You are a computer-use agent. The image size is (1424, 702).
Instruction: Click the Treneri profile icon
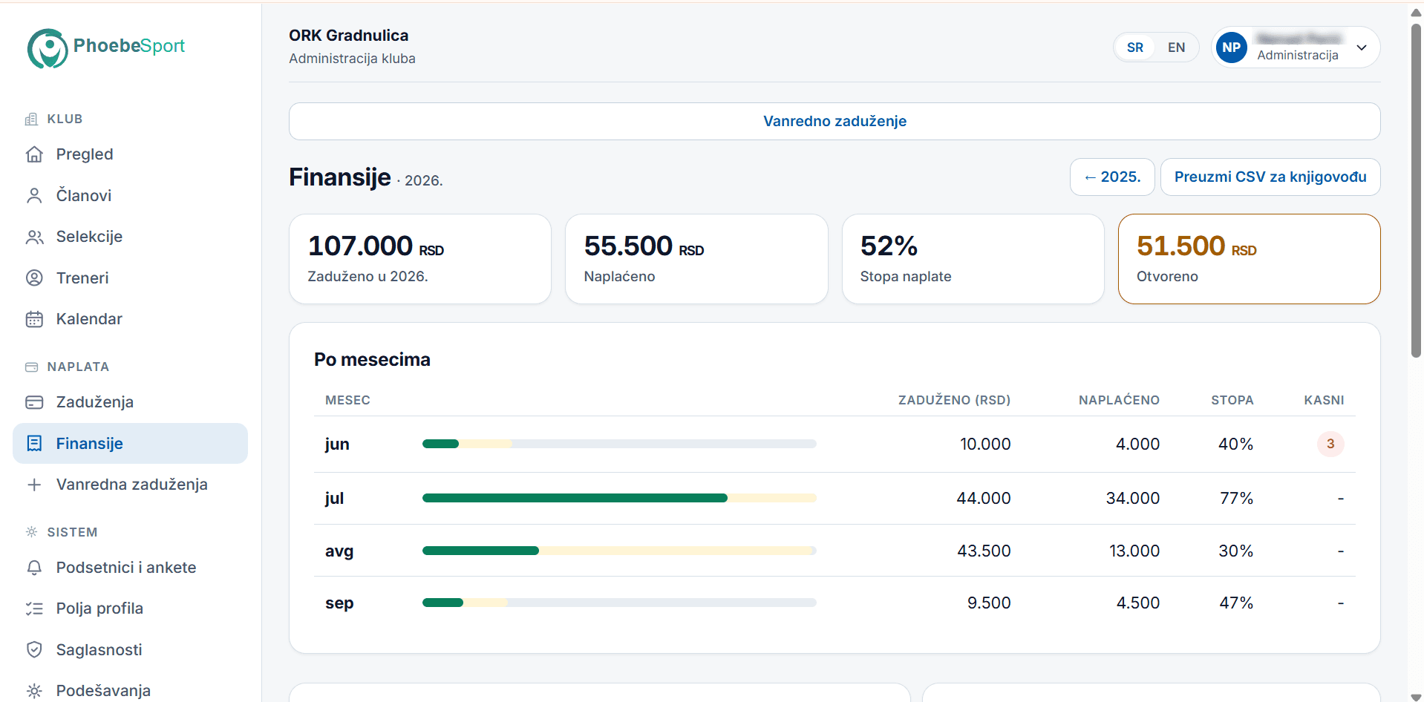point(34,278)
